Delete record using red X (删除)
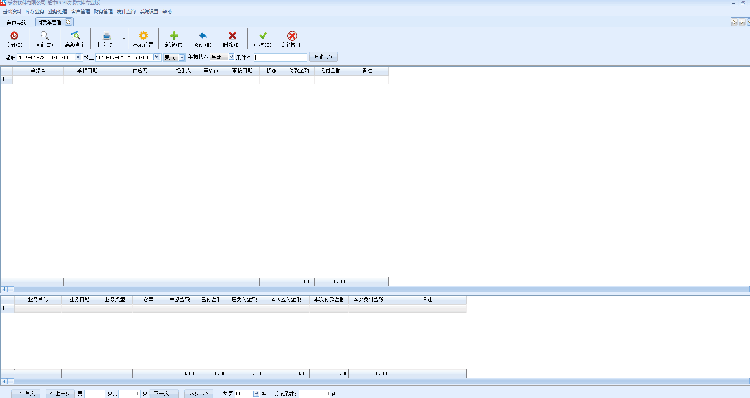This screenshot has height=398, width=750. [232, 36]
